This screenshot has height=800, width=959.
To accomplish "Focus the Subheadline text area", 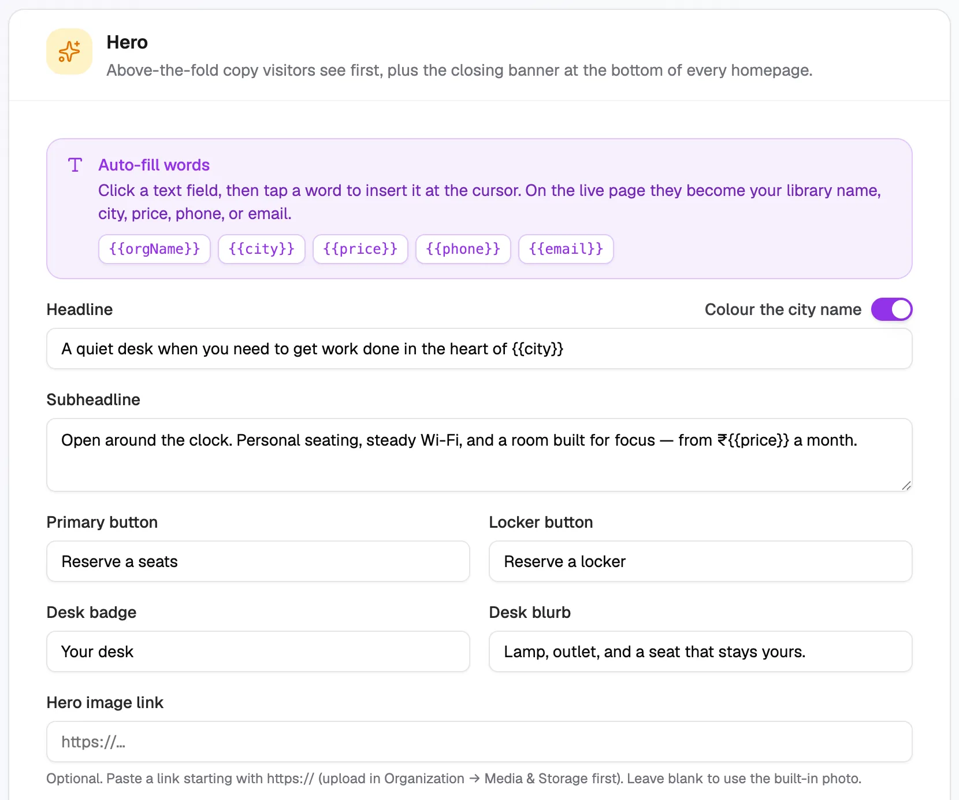I will tap(479, 455).
